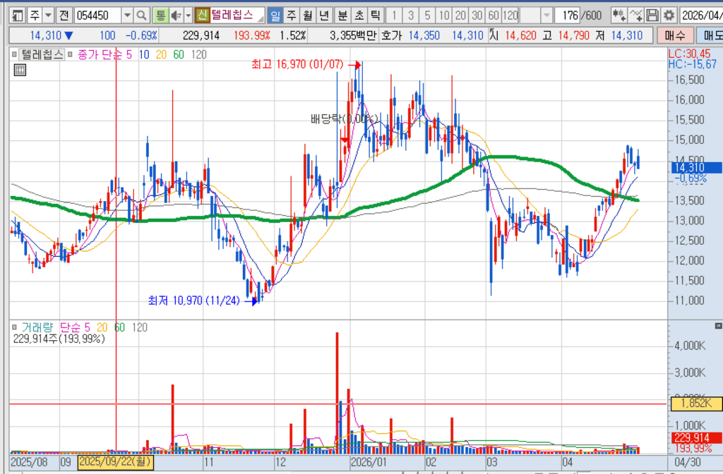Select interval 60 in the period toolbar
723x474 pixels.
click(x=494, y=16)
